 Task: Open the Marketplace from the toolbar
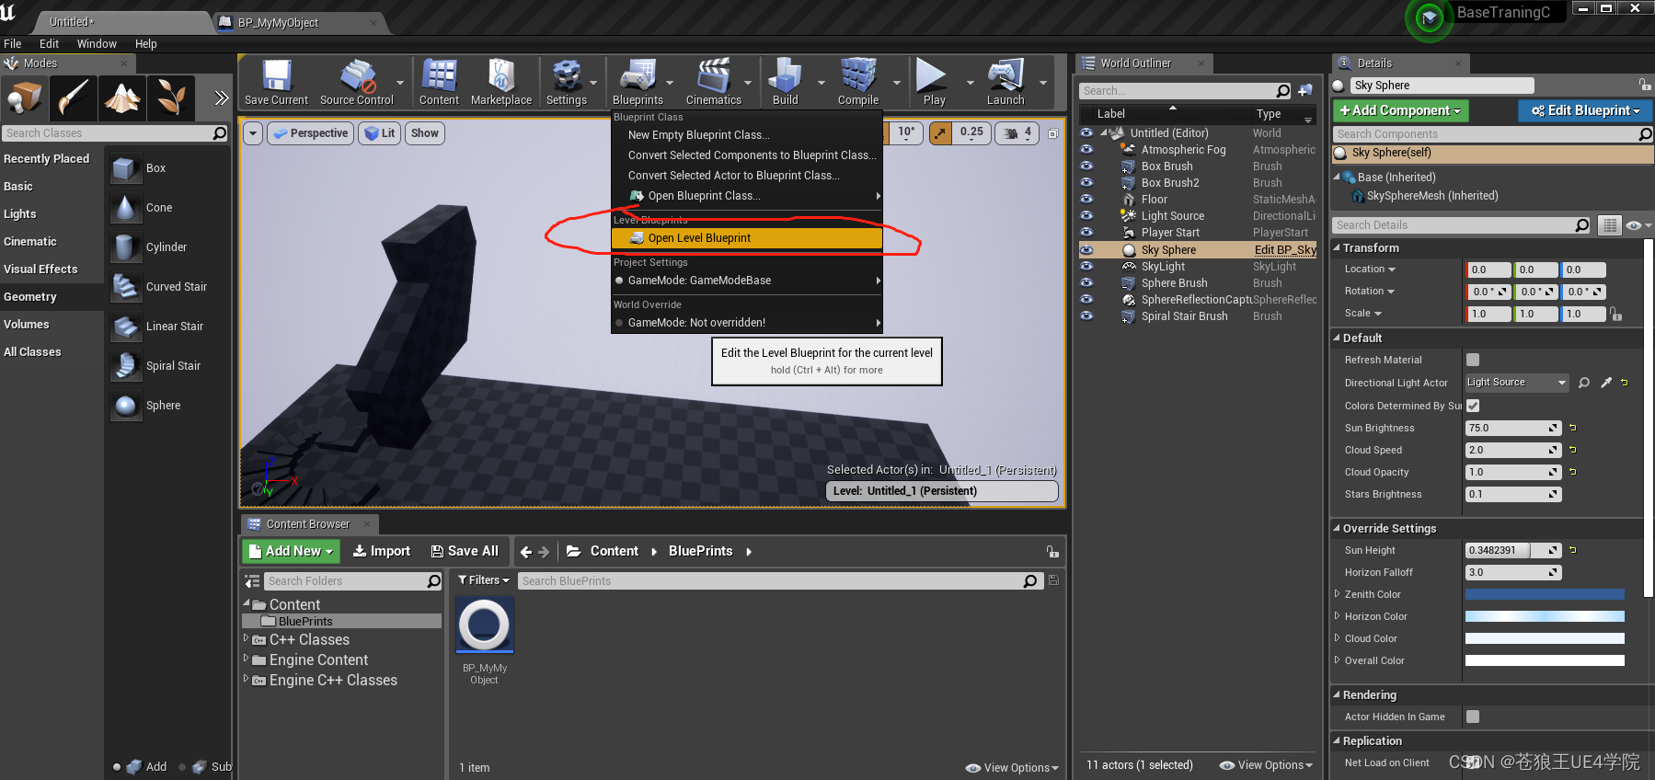point(500,82)
